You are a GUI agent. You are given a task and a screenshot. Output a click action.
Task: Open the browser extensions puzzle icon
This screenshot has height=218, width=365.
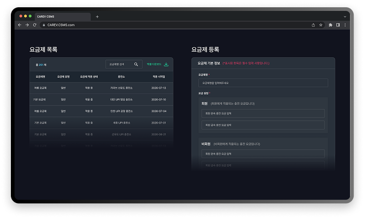[x=330, y=25]
